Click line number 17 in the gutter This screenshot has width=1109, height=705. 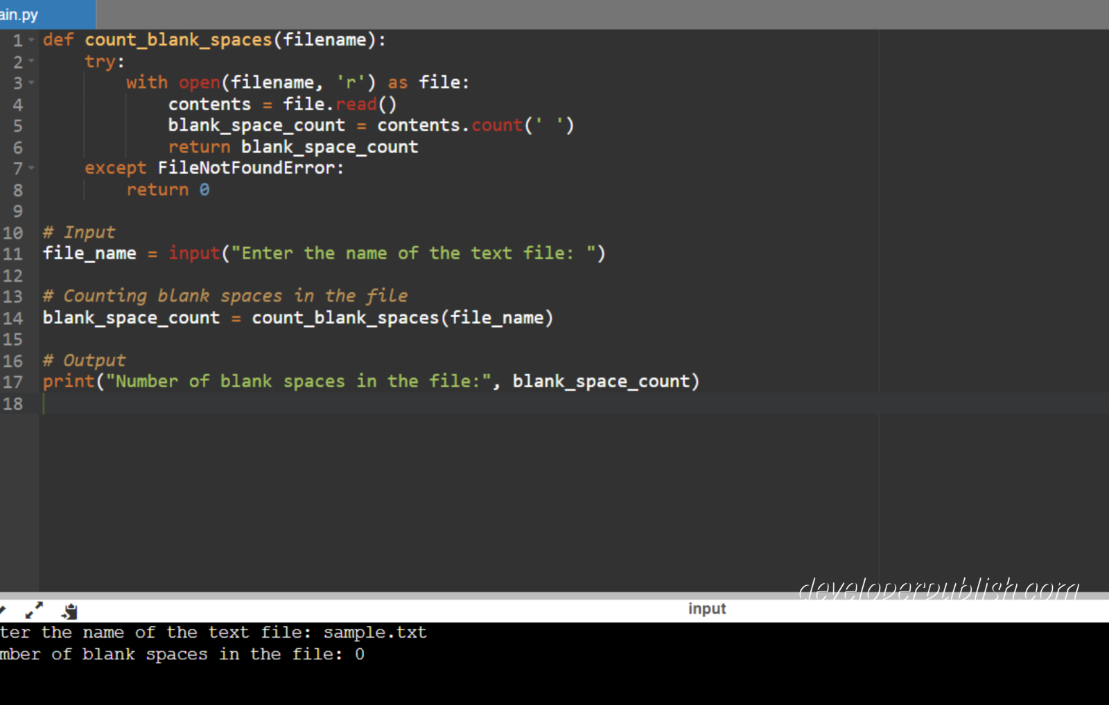pyautogui.click(x=12, y=381)
